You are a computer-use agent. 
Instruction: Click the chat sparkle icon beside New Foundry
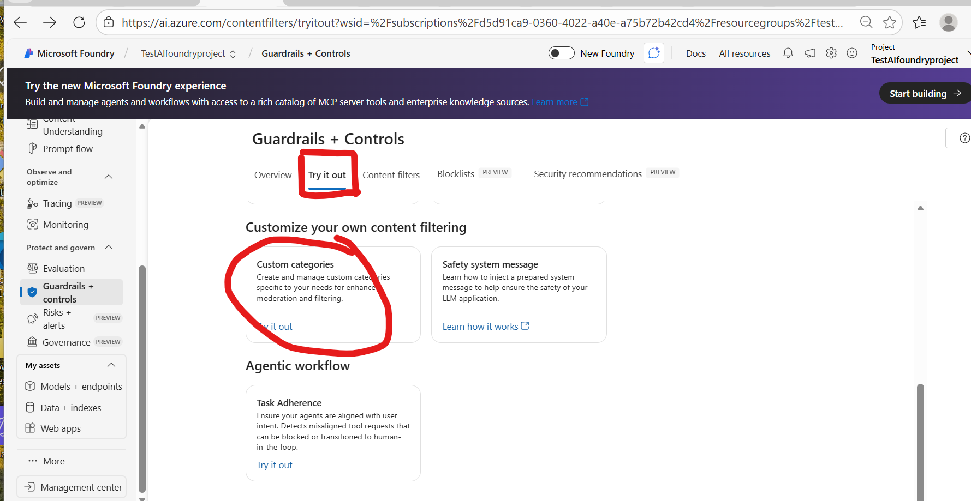654,53
